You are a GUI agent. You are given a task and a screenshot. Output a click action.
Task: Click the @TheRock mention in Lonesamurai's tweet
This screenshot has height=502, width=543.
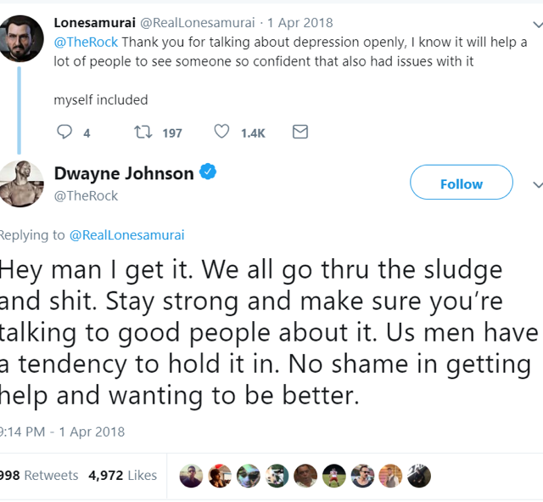pyautogui.click(x=86, y=42)
